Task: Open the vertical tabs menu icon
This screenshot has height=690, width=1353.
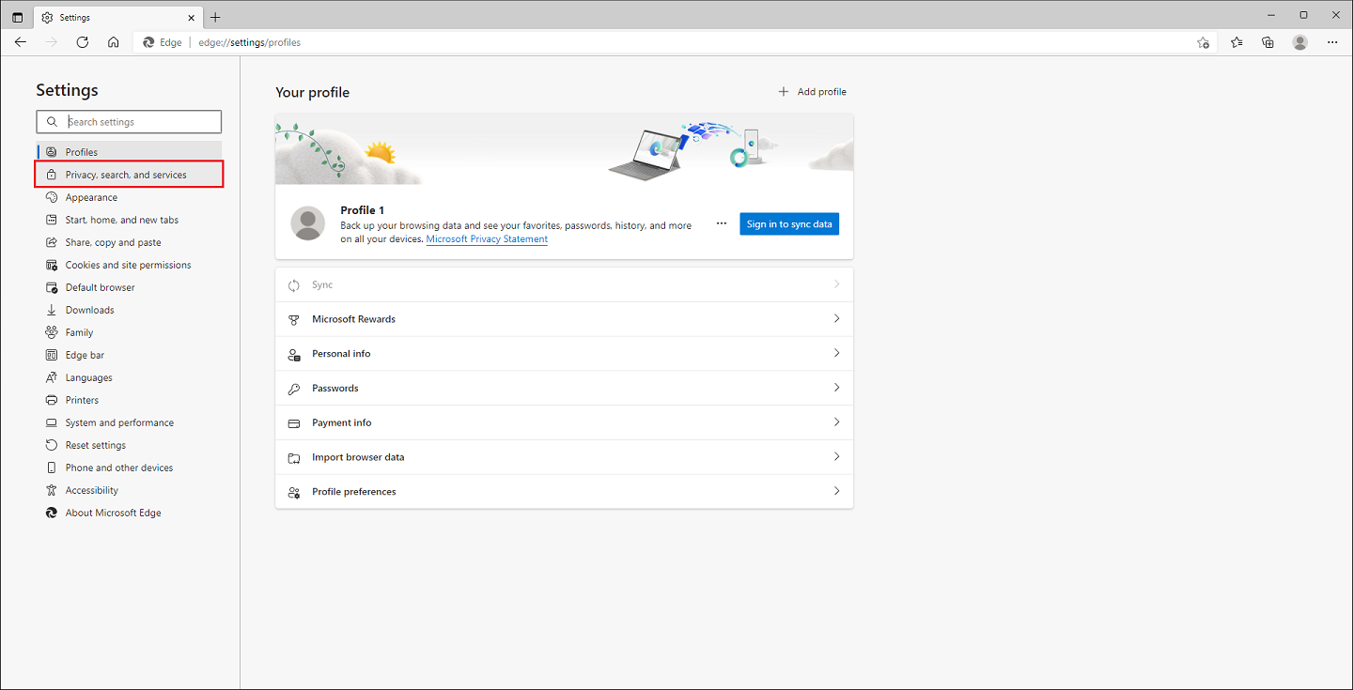Action: tap(17, 17)
